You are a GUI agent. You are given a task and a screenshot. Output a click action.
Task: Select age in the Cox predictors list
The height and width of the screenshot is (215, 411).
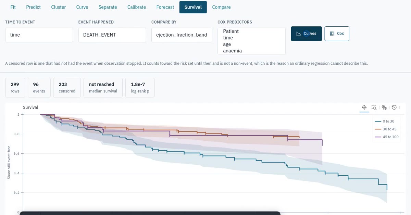click(x=251, y=44)
